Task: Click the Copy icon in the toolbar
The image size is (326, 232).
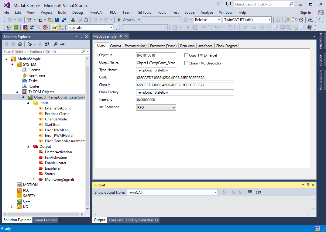Action: (x=79, y=20)
